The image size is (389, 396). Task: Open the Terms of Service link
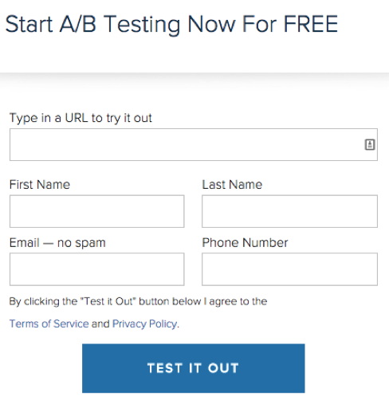coord(49,323)
